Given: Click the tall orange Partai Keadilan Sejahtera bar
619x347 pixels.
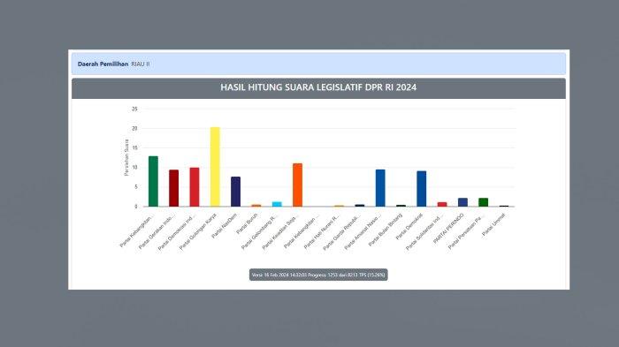Looking at the screenshot, I should click(x=298, y=185).
